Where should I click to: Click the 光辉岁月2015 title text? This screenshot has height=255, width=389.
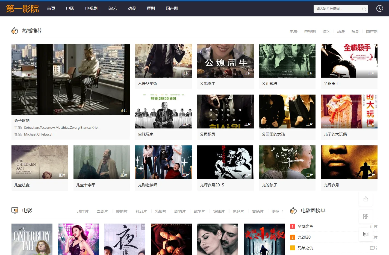212,185
